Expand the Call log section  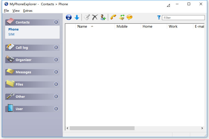(56, 47)
